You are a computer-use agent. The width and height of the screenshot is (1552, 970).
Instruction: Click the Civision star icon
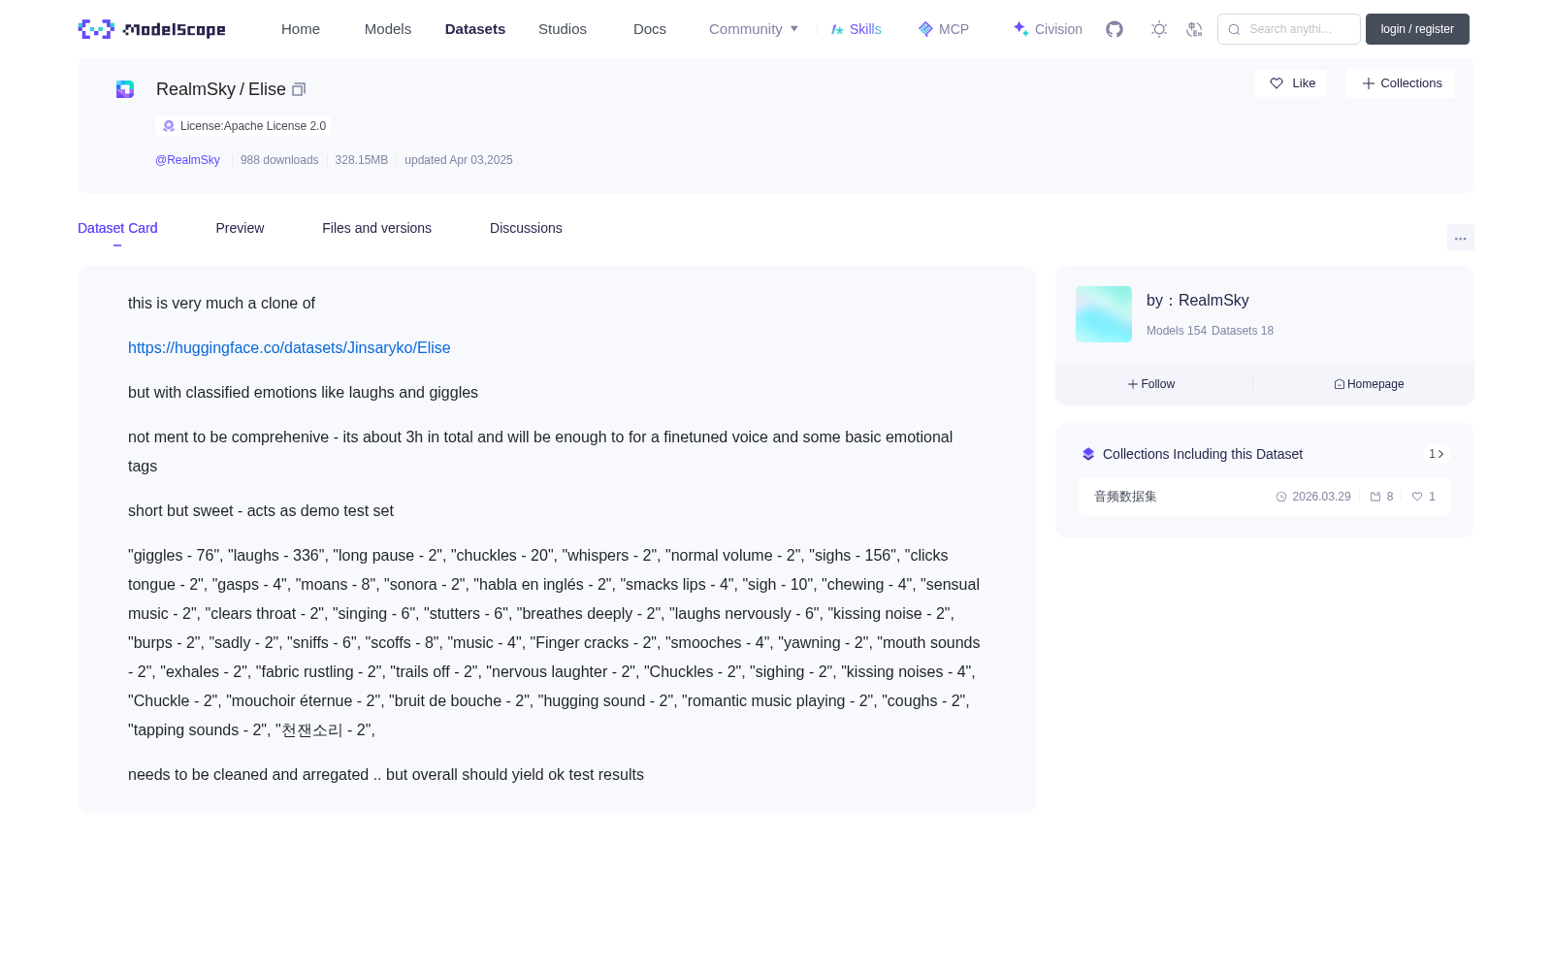[1020, 29]
